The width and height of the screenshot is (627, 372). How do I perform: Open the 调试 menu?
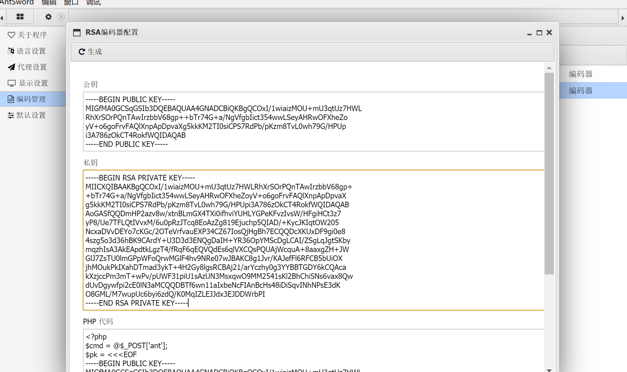(93, 3)
